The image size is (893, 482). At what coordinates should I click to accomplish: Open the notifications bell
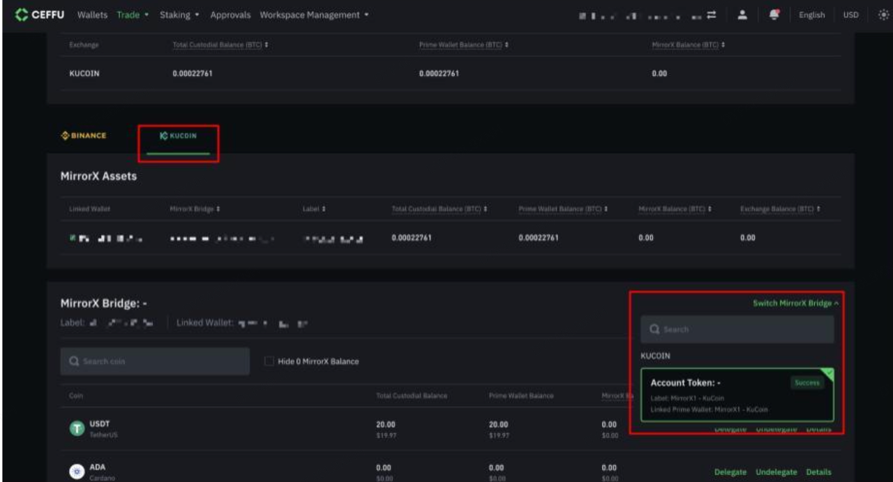(x=774, y=15)
